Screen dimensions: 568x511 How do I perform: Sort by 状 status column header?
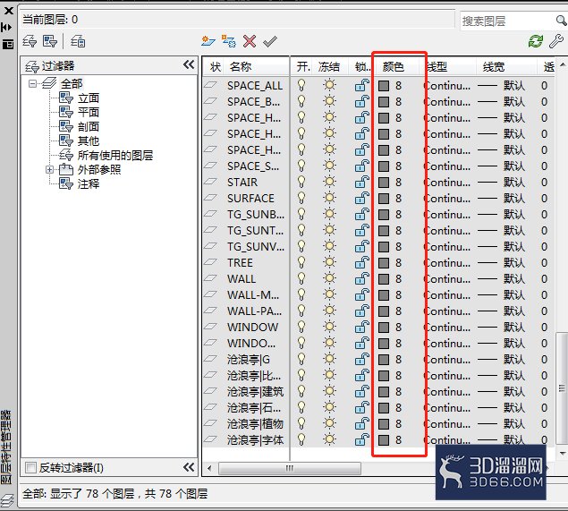coord(216,67)
